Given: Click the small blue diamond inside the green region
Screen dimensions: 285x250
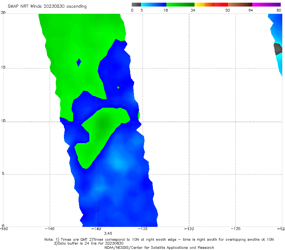Looking at the screenshot, I should click(79, 63).
